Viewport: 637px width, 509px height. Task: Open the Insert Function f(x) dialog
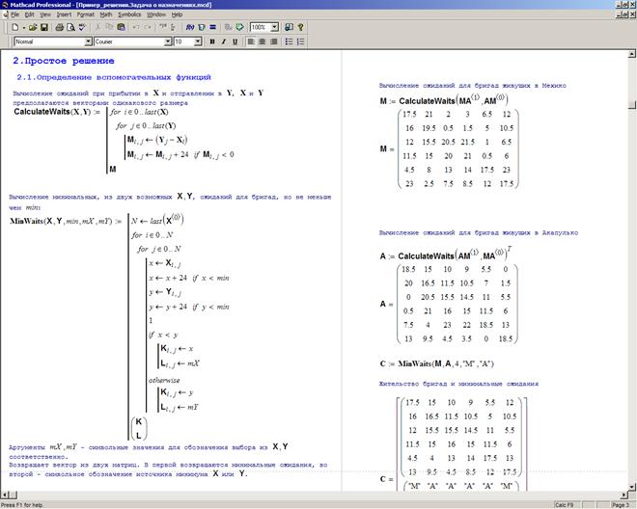pos(190,27)
